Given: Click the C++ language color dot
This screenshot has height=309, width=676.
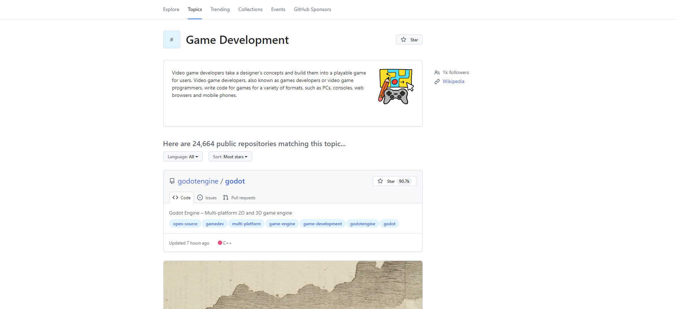Looking at the screenshot, I should pos(220,243).
